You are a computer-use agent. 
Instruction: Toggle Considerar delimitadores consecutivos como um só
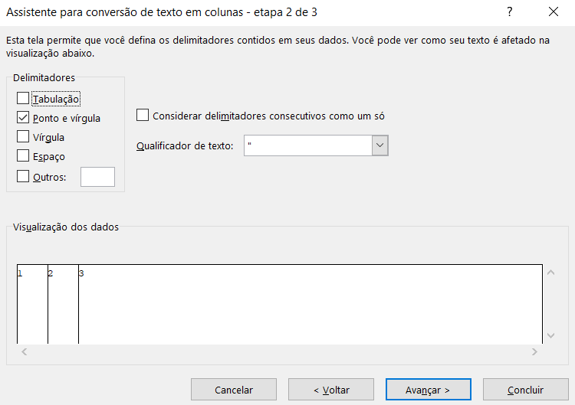click(x=143, y=115)
